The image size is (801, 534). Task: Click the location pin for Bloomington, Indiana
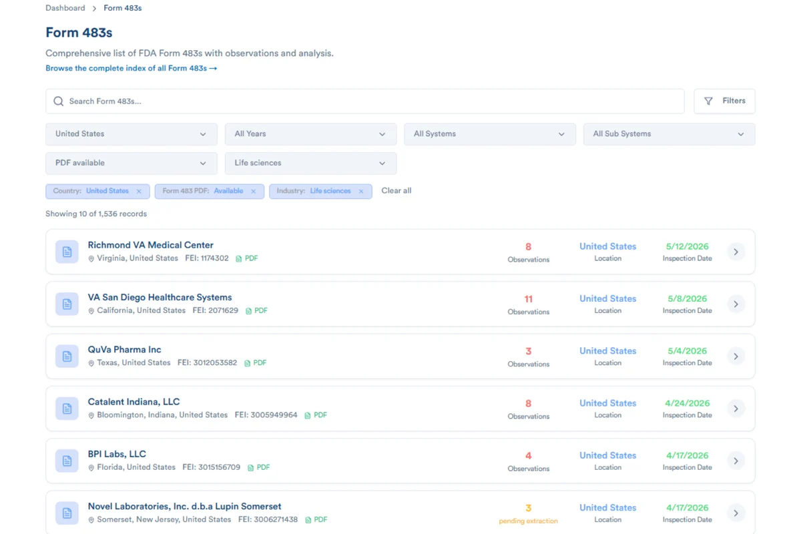coord(91,415)
